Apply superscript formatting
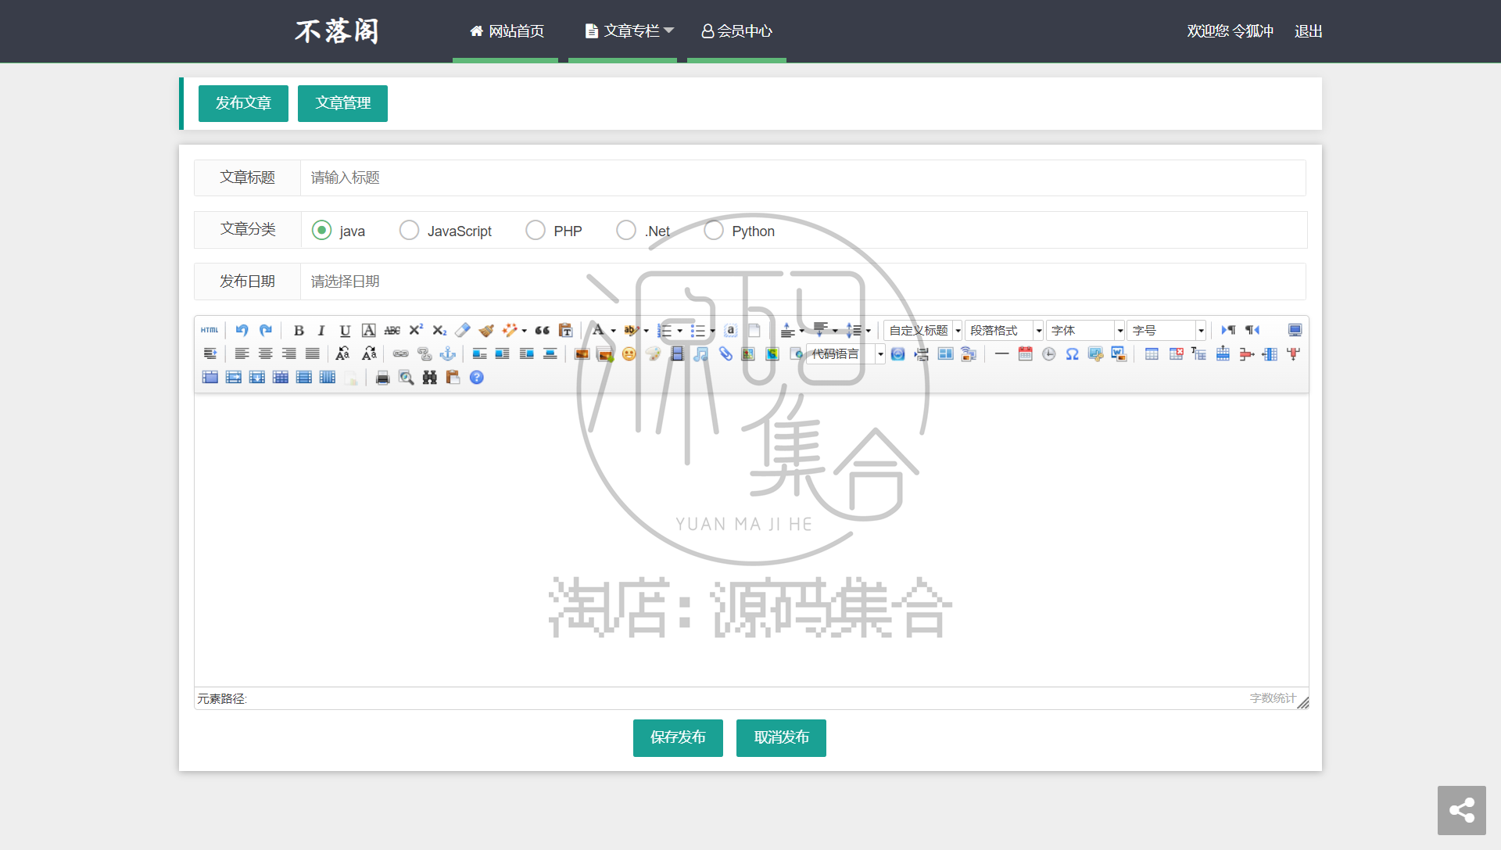 416,331
